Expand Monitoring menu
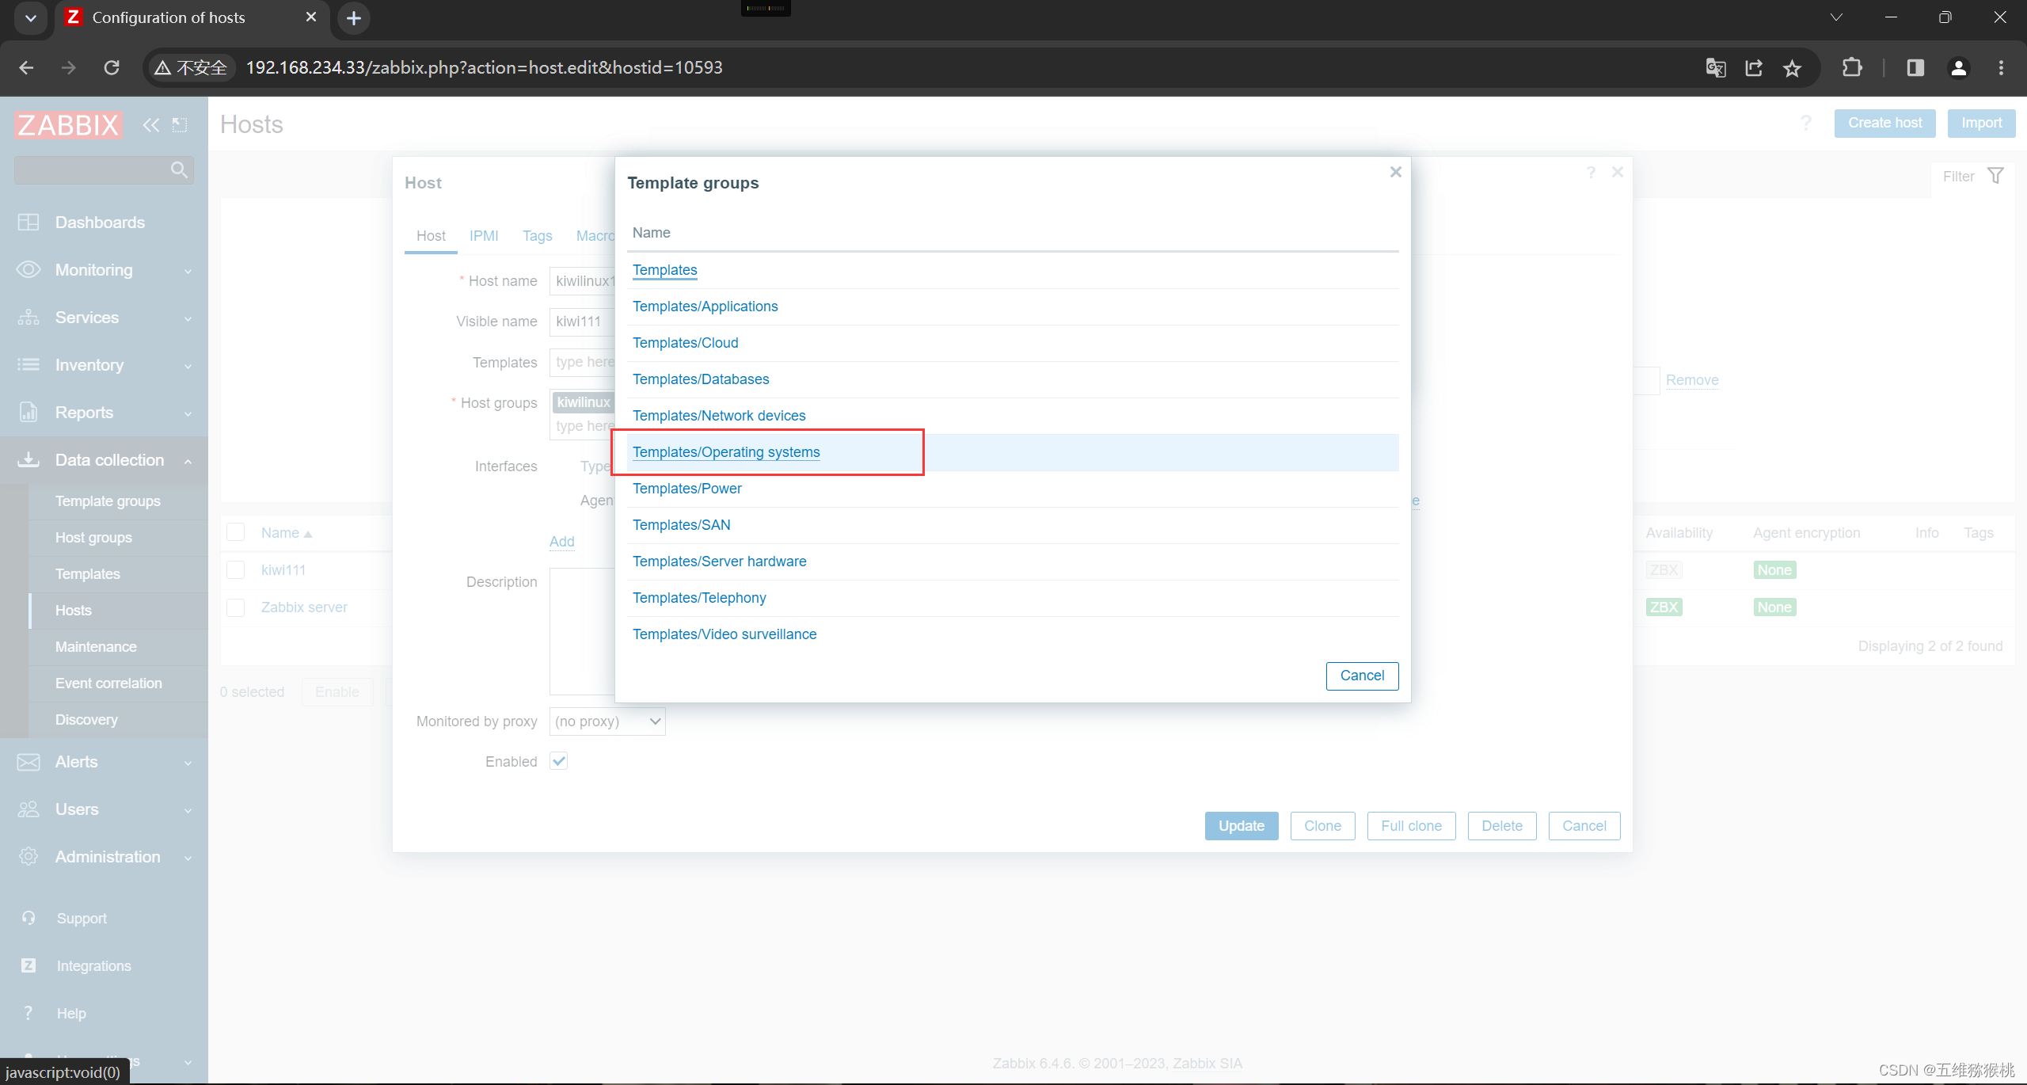 [x=104, y=270]
